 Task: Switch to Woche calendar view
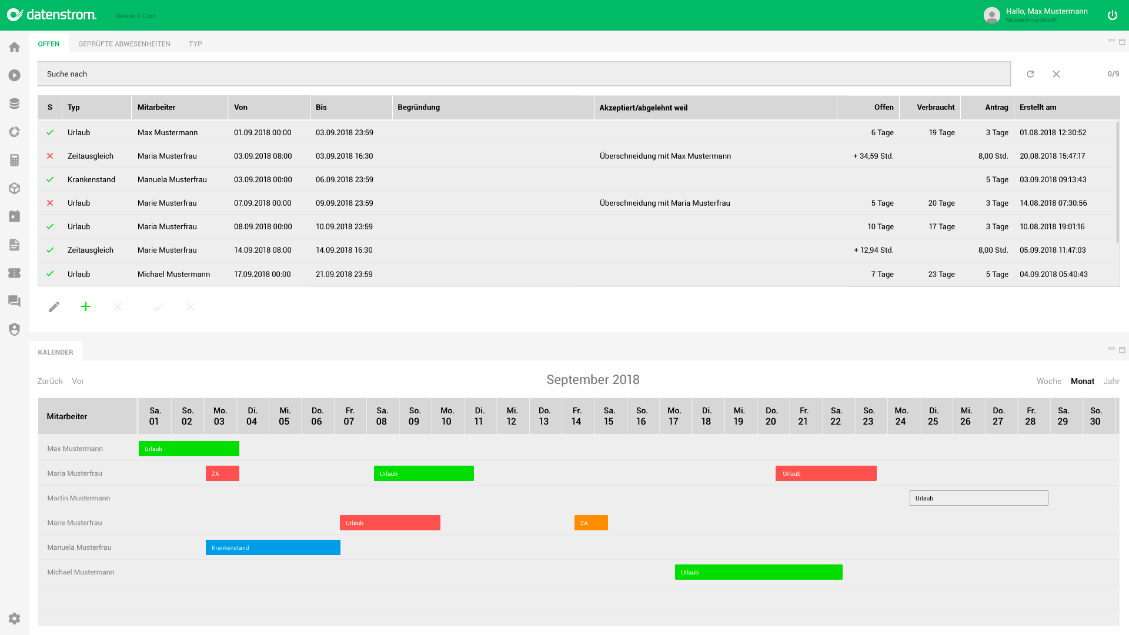point(1048,381)
